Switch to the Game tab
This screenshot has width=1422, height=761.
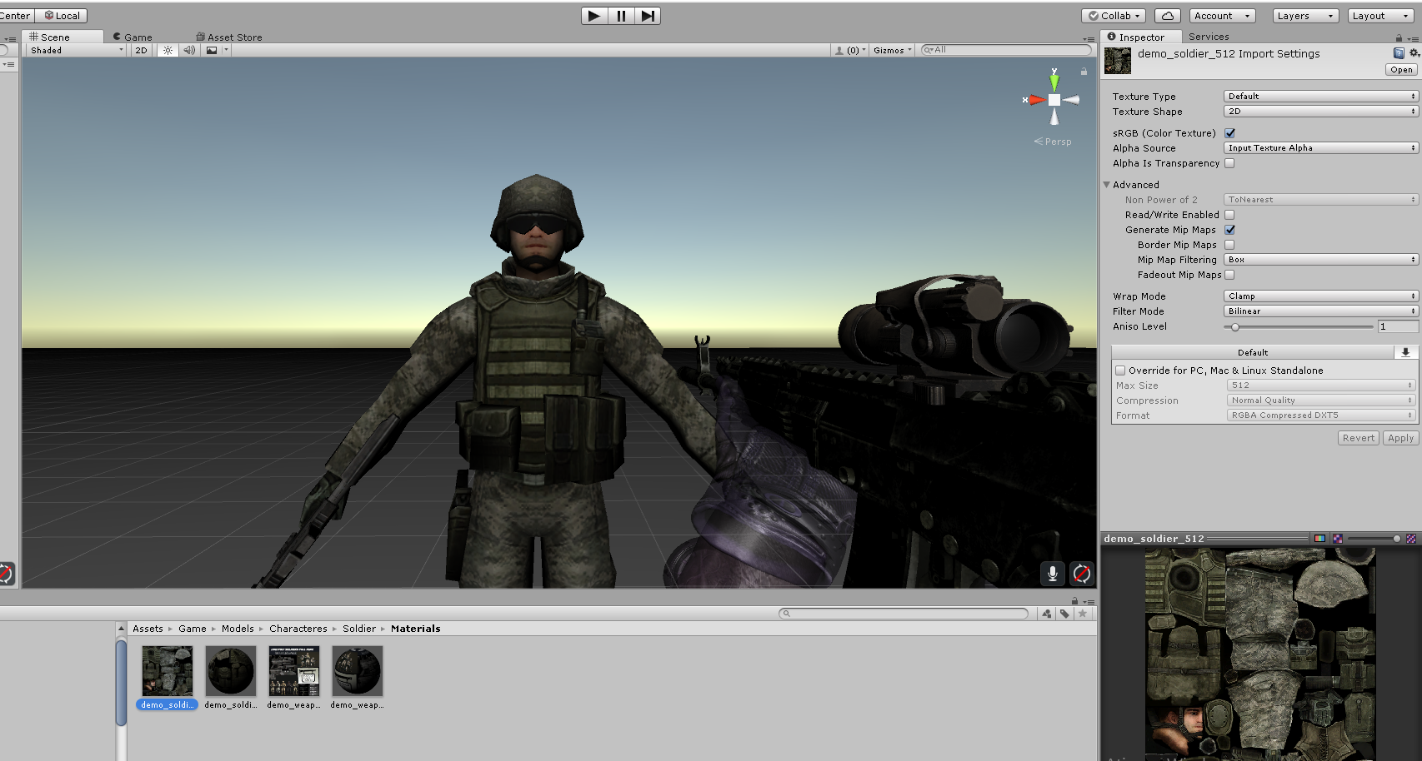[x=133, y=37]
